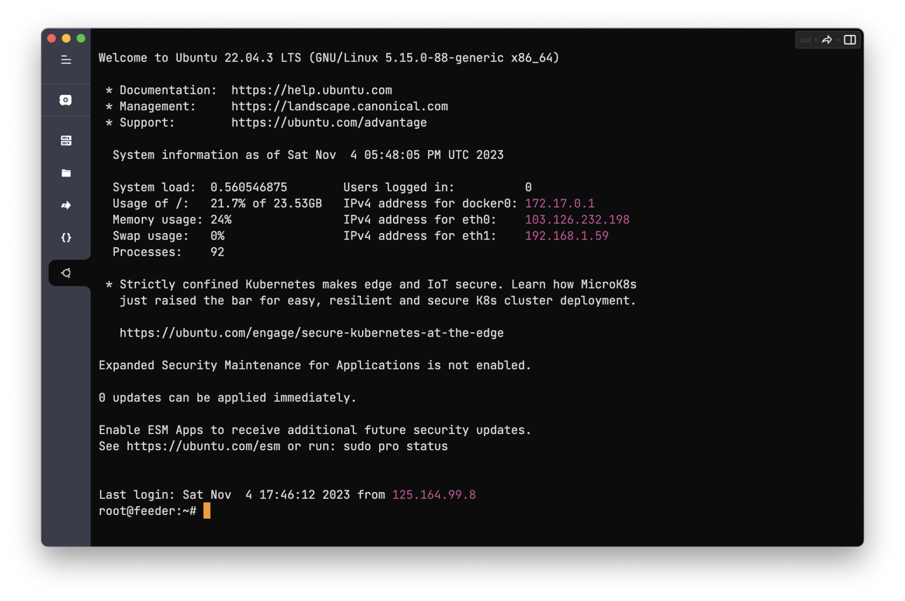Click the 'Usage of /: 21.7% of 23.53GB' entry

point(217,204)
